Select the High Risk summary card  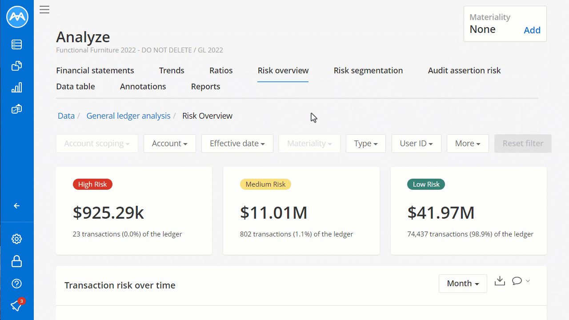click(x=134, y=211)
